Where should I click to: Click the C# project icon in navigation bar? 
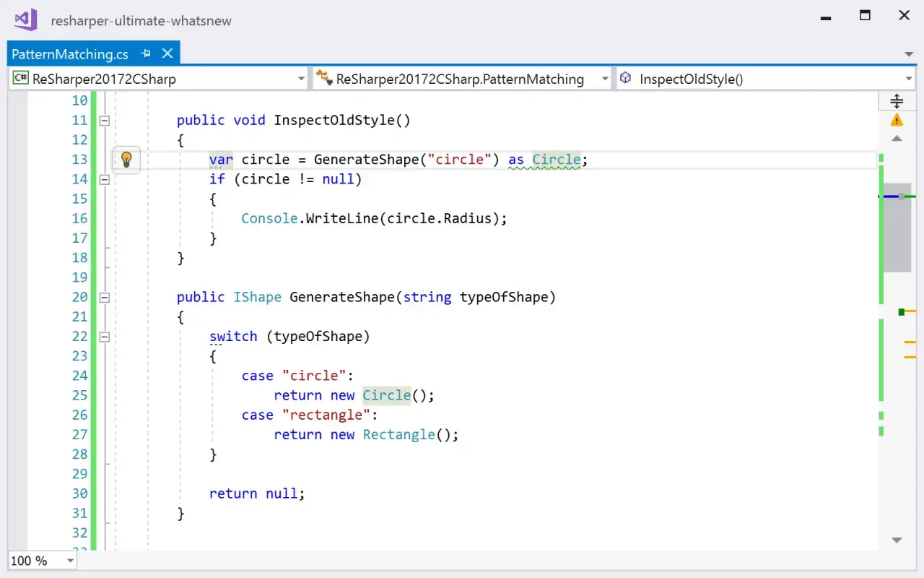[x=21, y=78]
